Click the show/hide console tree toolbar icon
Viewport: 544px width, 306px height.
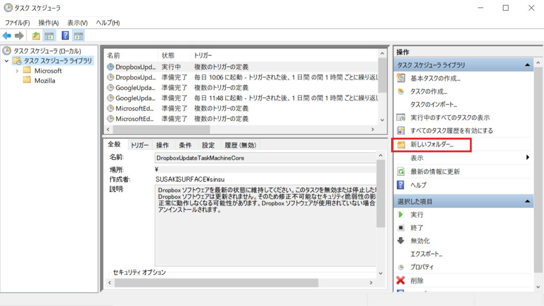[x=49, y=36]
